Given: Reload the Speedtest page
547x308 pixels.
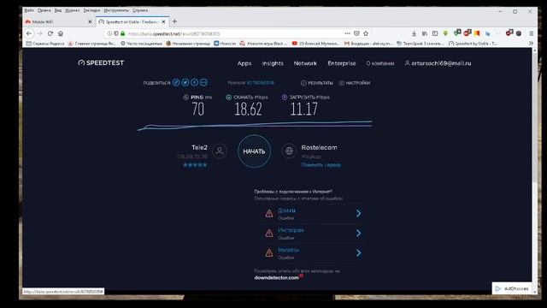Looking at the screenshot, I should (50, 33).
